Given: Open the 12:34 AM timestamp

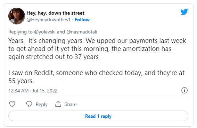Looking at the screenshot, I should point(18,91).
